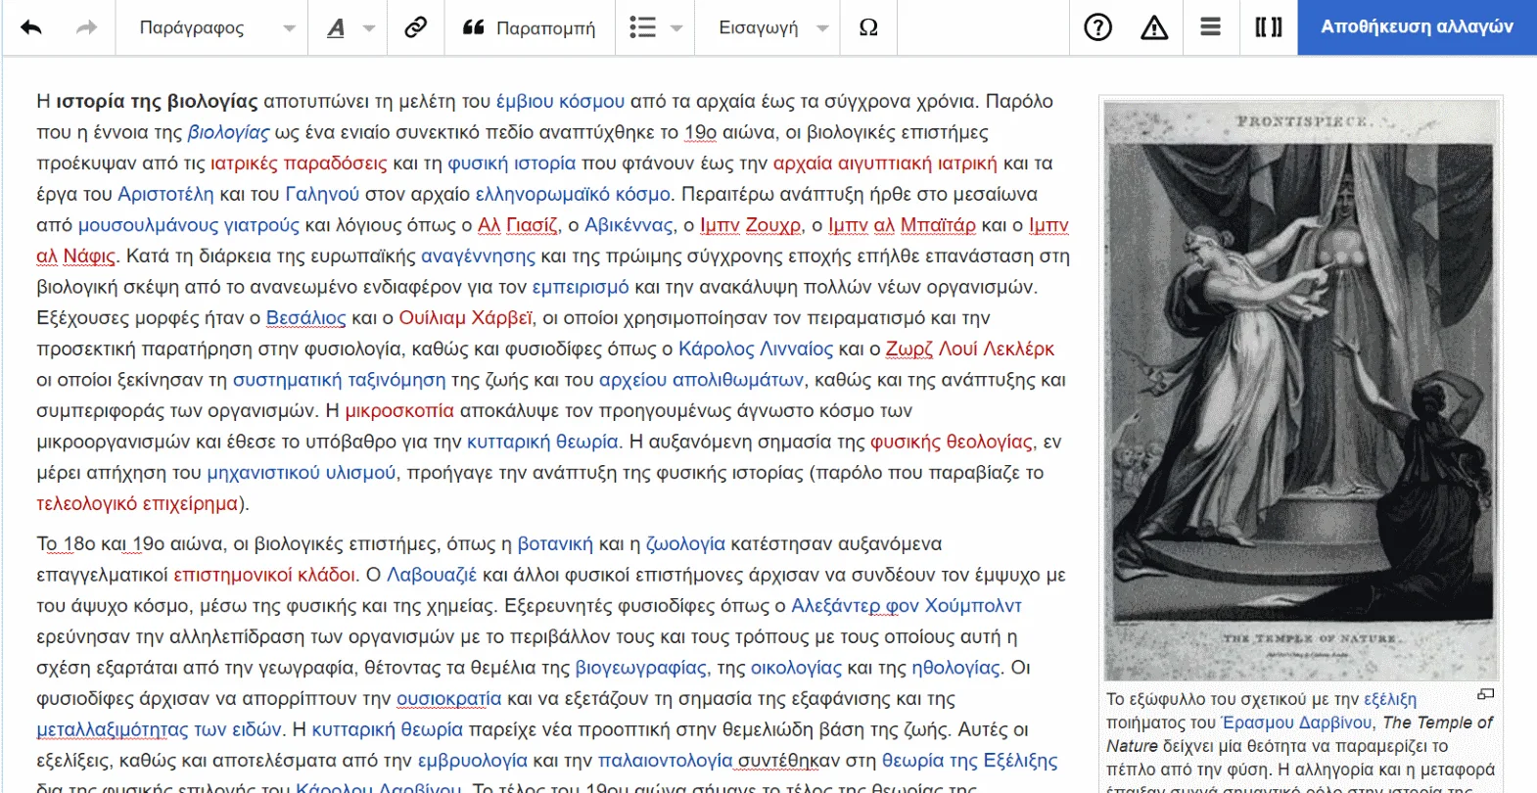Image resolution: width=1537 pixels, height=793 pixels.
Task: Click the μεταλλαξιμότητας των ειδών link
Action: pyautogui.click(x=159, y=730)
